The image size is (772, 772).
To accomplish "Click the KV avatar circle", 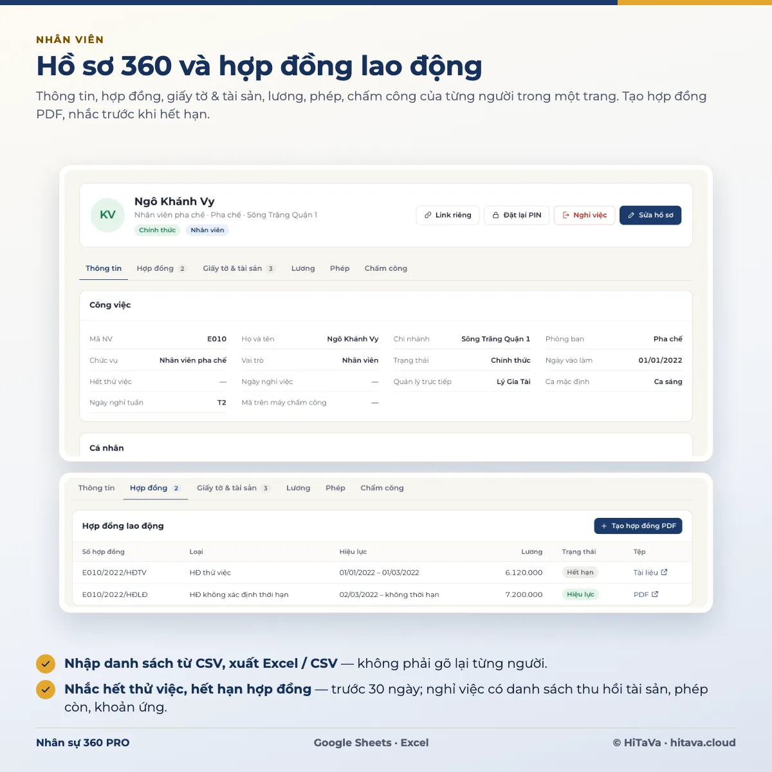I will click(107, 215).
